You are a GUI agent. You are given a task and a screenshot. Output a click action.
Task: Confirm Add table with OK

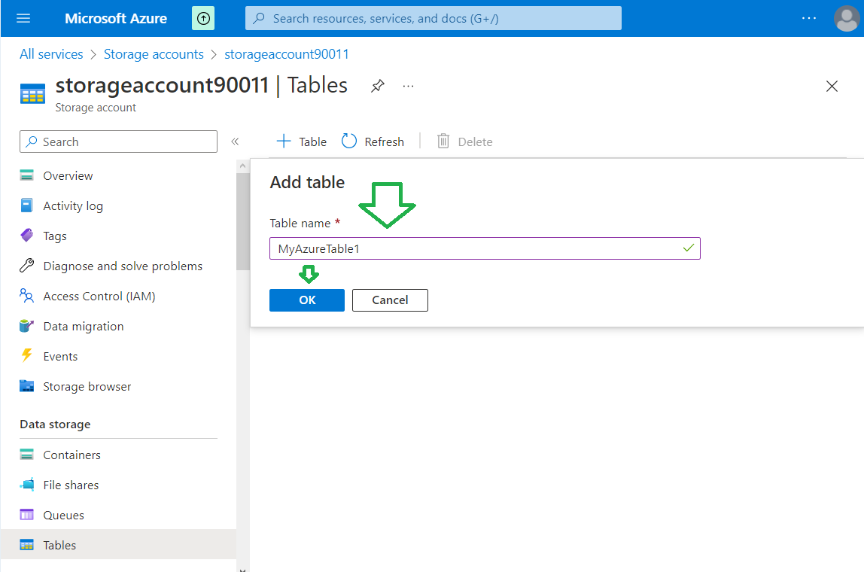pyautogui.click(x=307, y=300)
